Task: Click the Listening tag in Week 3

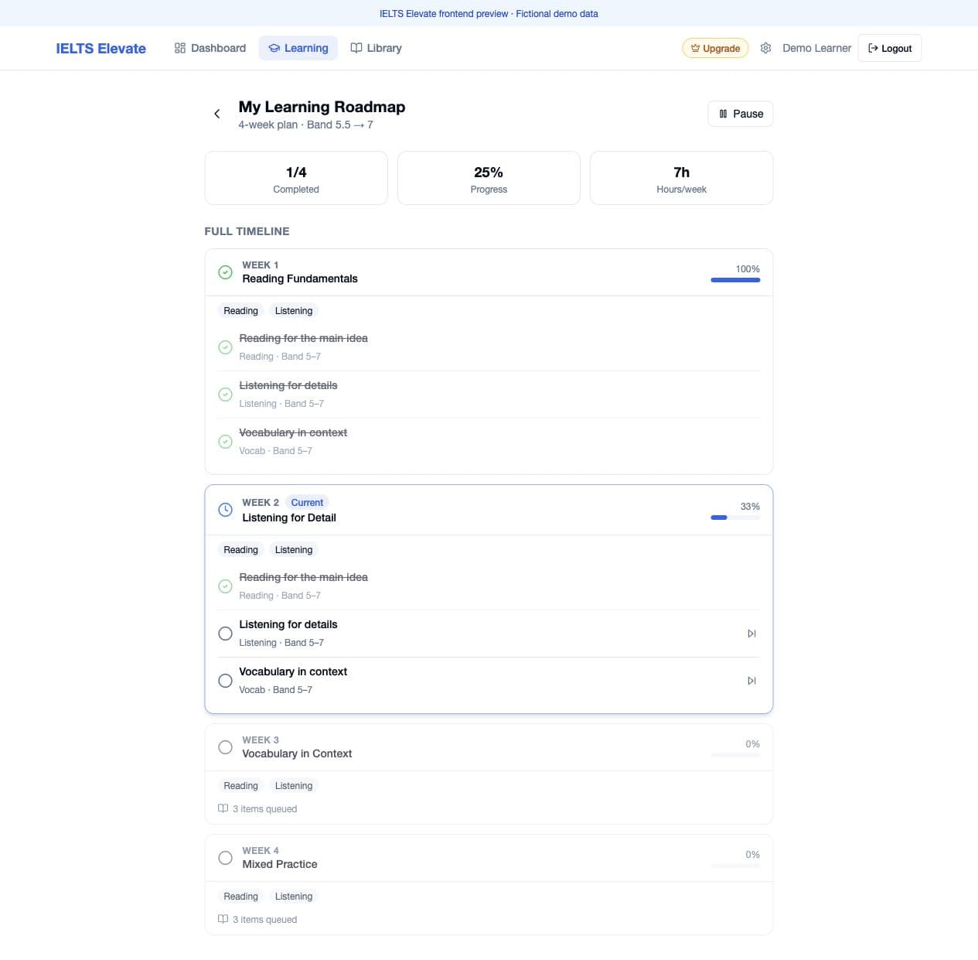Action: [294, 786]
